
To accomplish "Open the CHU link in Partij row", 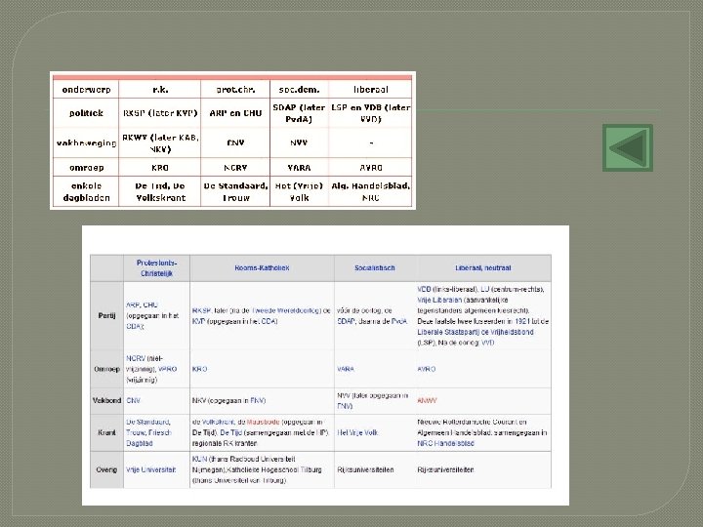I will [x=150, y=305].
